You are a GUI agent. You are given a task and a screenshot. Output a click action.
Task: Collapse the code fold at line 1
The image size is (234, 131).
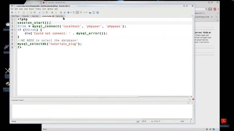[15, 19]
